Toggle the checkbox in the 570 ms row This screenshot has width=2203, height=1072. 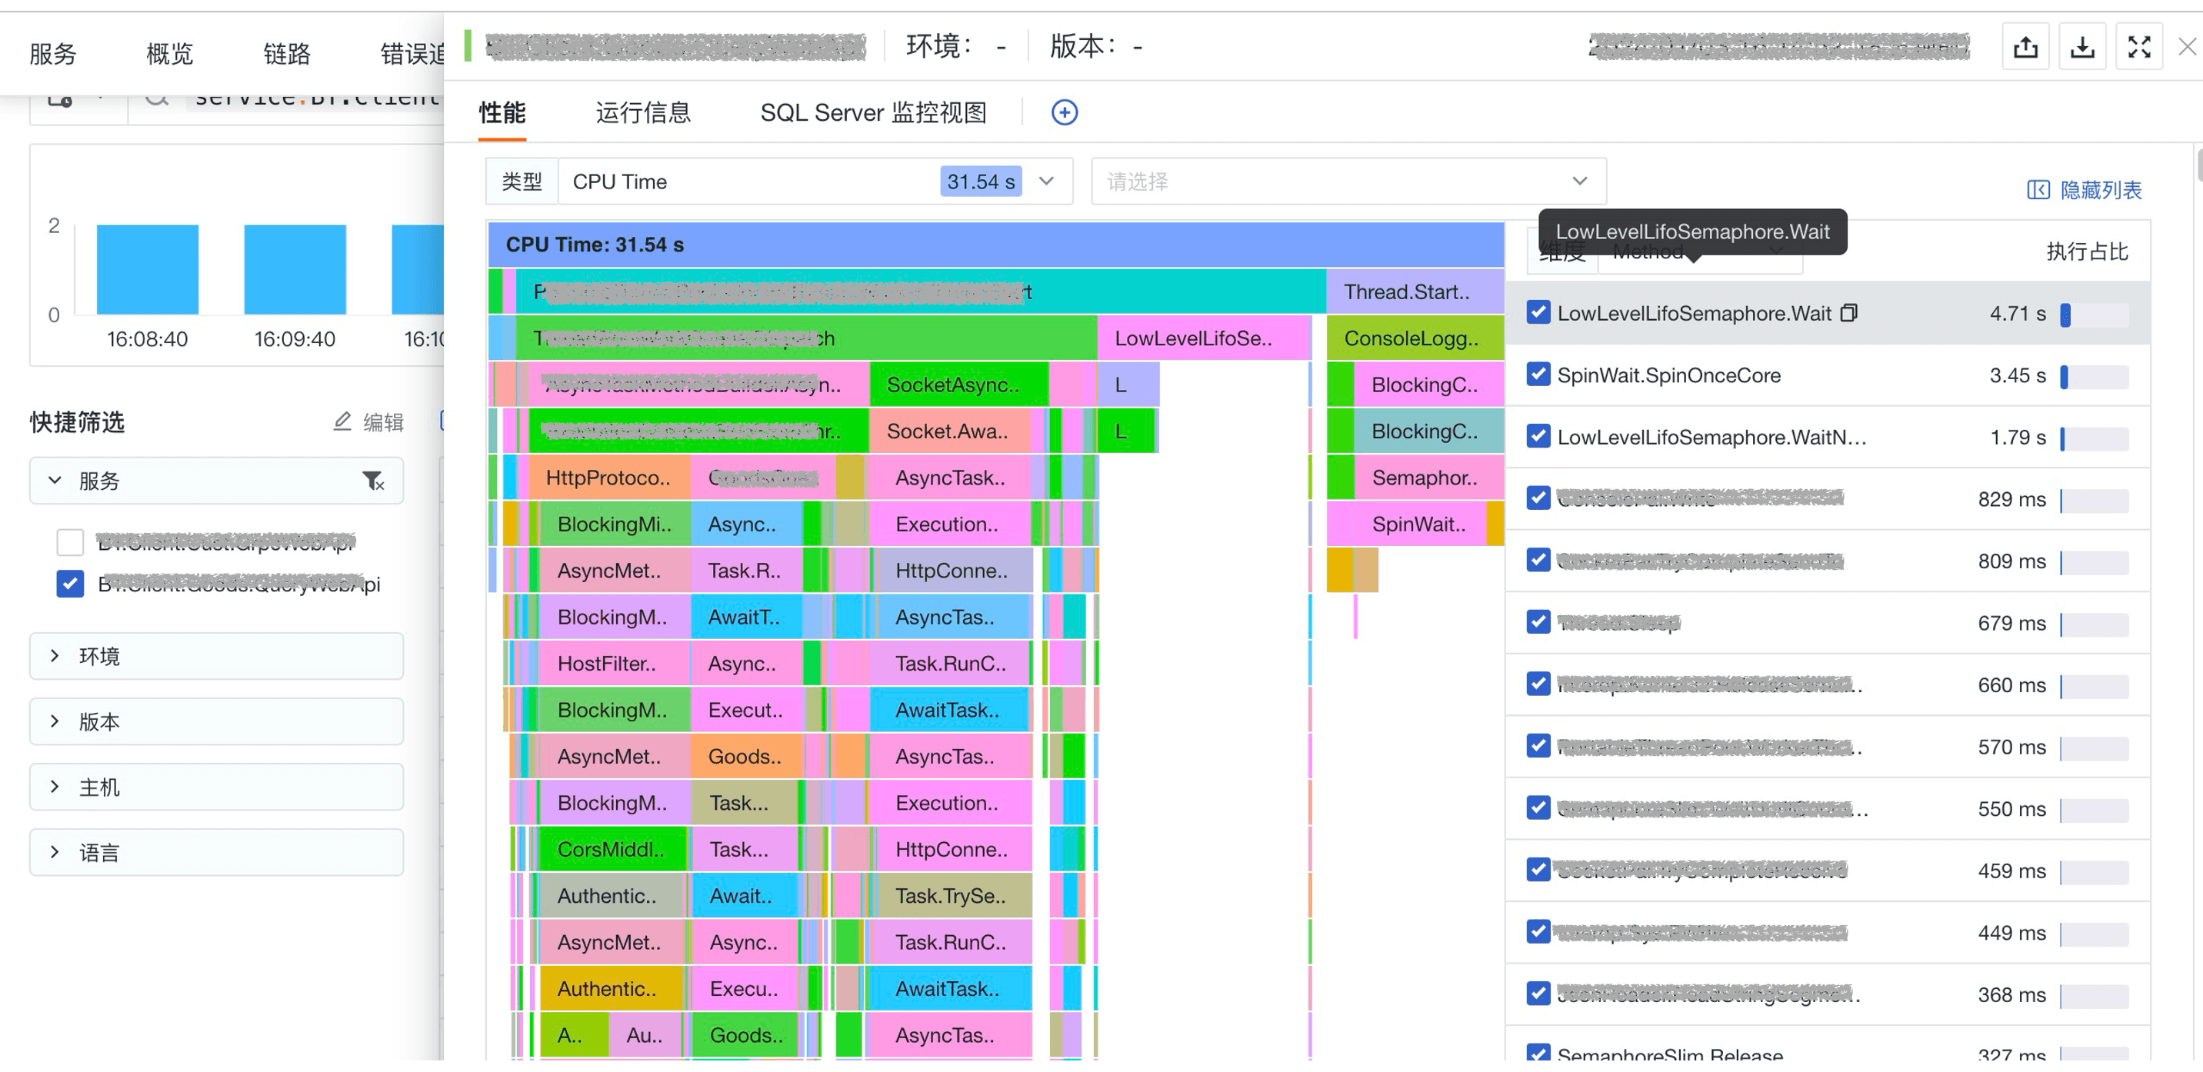pos(1538,746)
